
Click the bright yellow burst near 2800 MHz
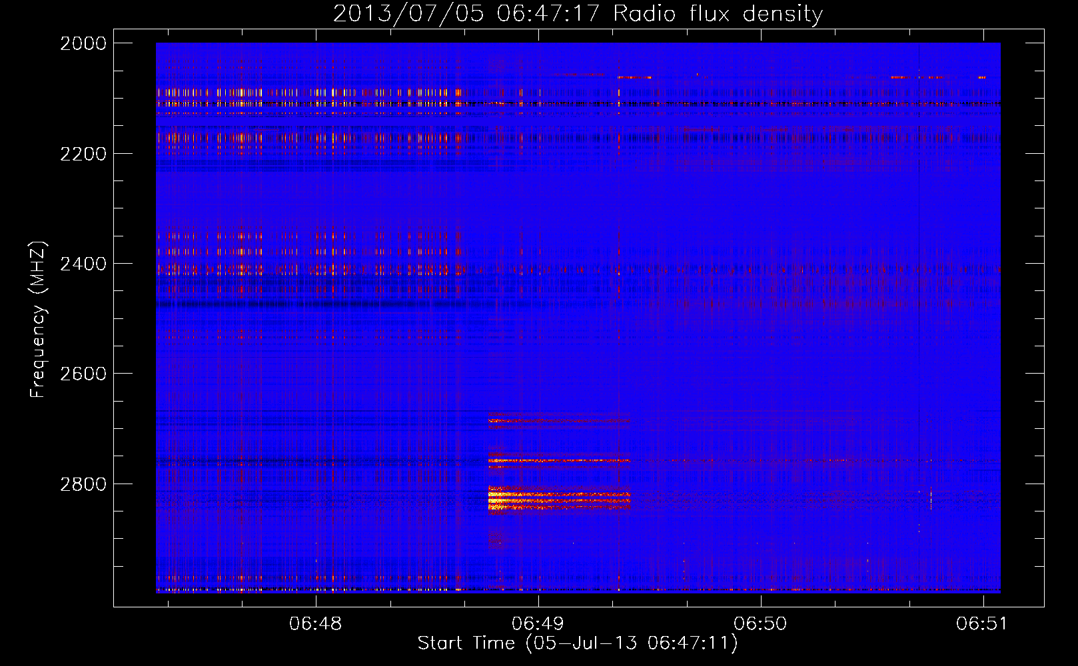pyautogui.click(x=558, y=499)
